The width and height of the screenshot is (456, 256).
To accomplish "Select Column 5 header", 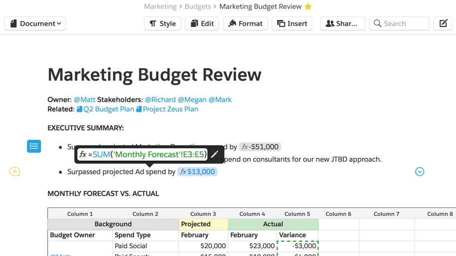I will click(x=297, y=214).
